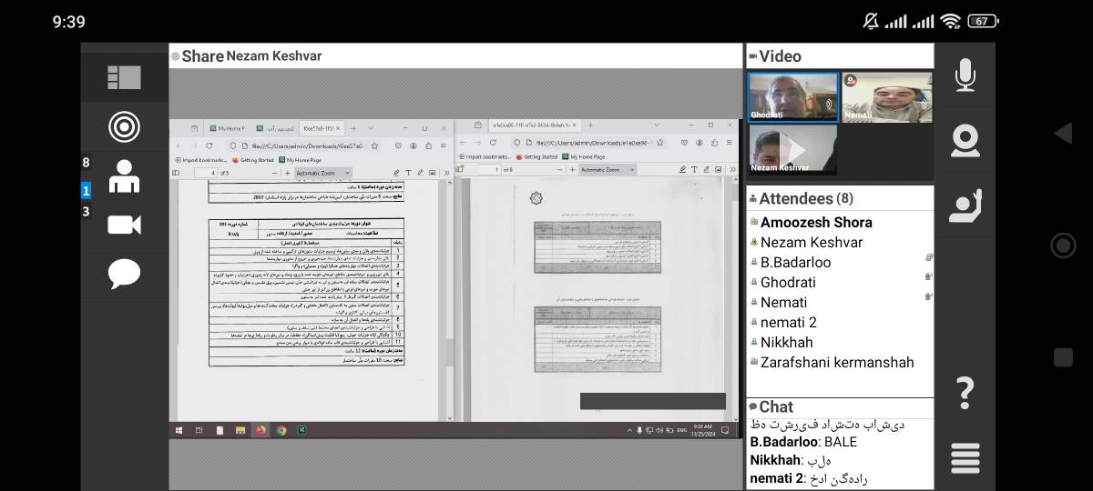
Task: Click My Home Page bookmark in right Firefox
Action: point(583,156)
